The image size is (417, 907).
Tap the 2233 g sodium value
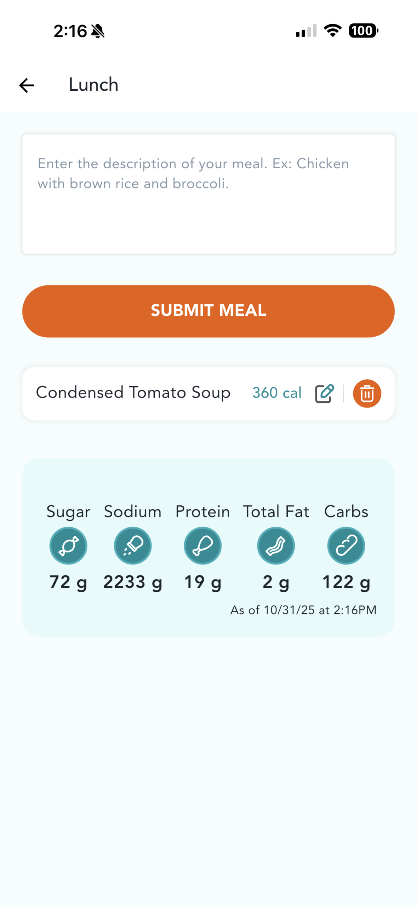[133, 582]
